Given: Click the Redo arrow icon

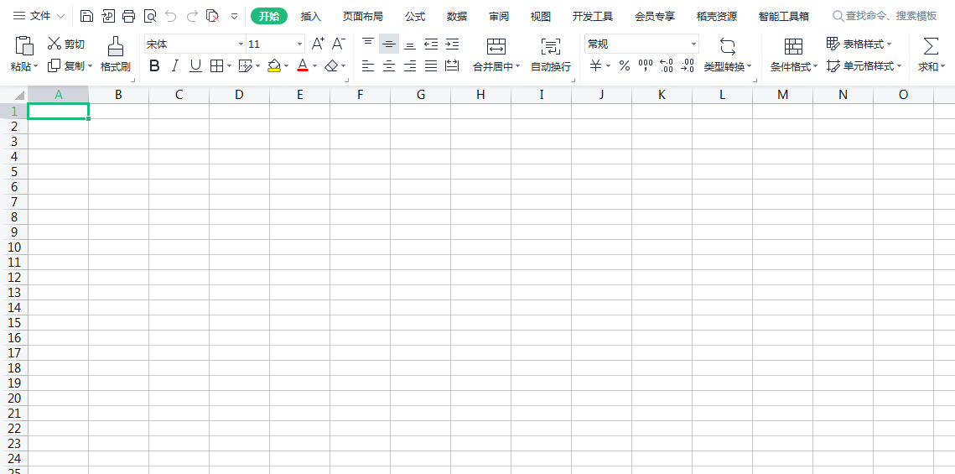Looking at the screenshot, I should coord(192,17).
